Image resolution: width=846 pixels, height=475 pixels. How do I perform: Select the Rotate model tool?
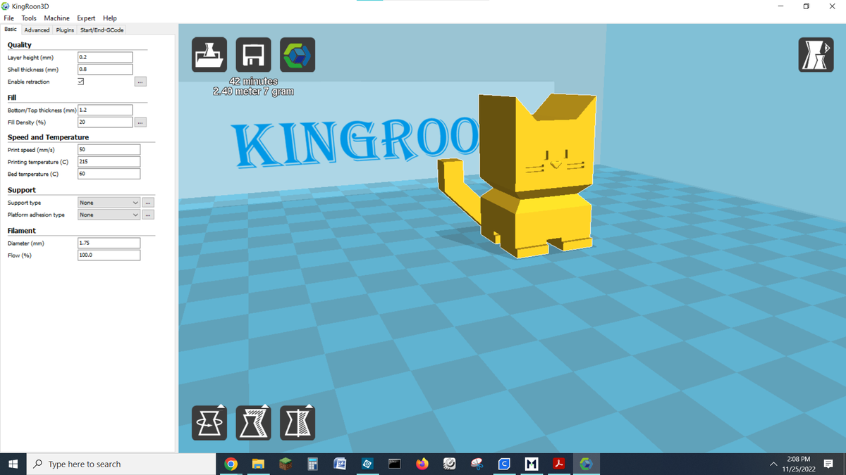coord(210,423)
